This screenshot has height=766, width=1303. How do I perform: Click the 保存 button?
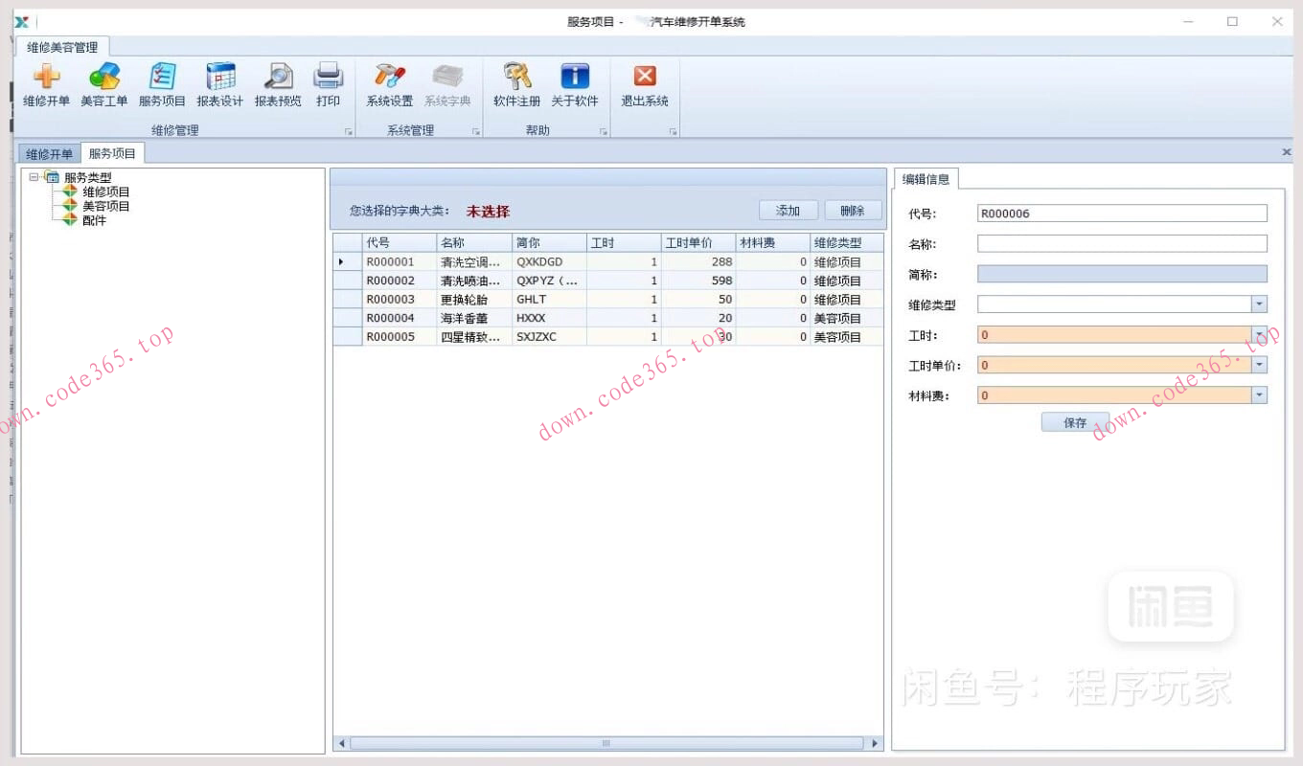(x=1075, y=422)
